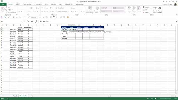Click the Font Color A swatch

click(x=38, y=11)
